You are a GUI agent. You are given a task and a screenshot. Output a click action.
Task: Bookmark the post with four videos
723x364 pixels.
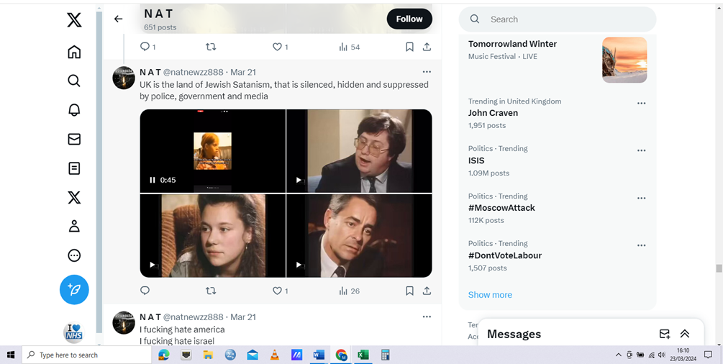click(x=409, y=291)
